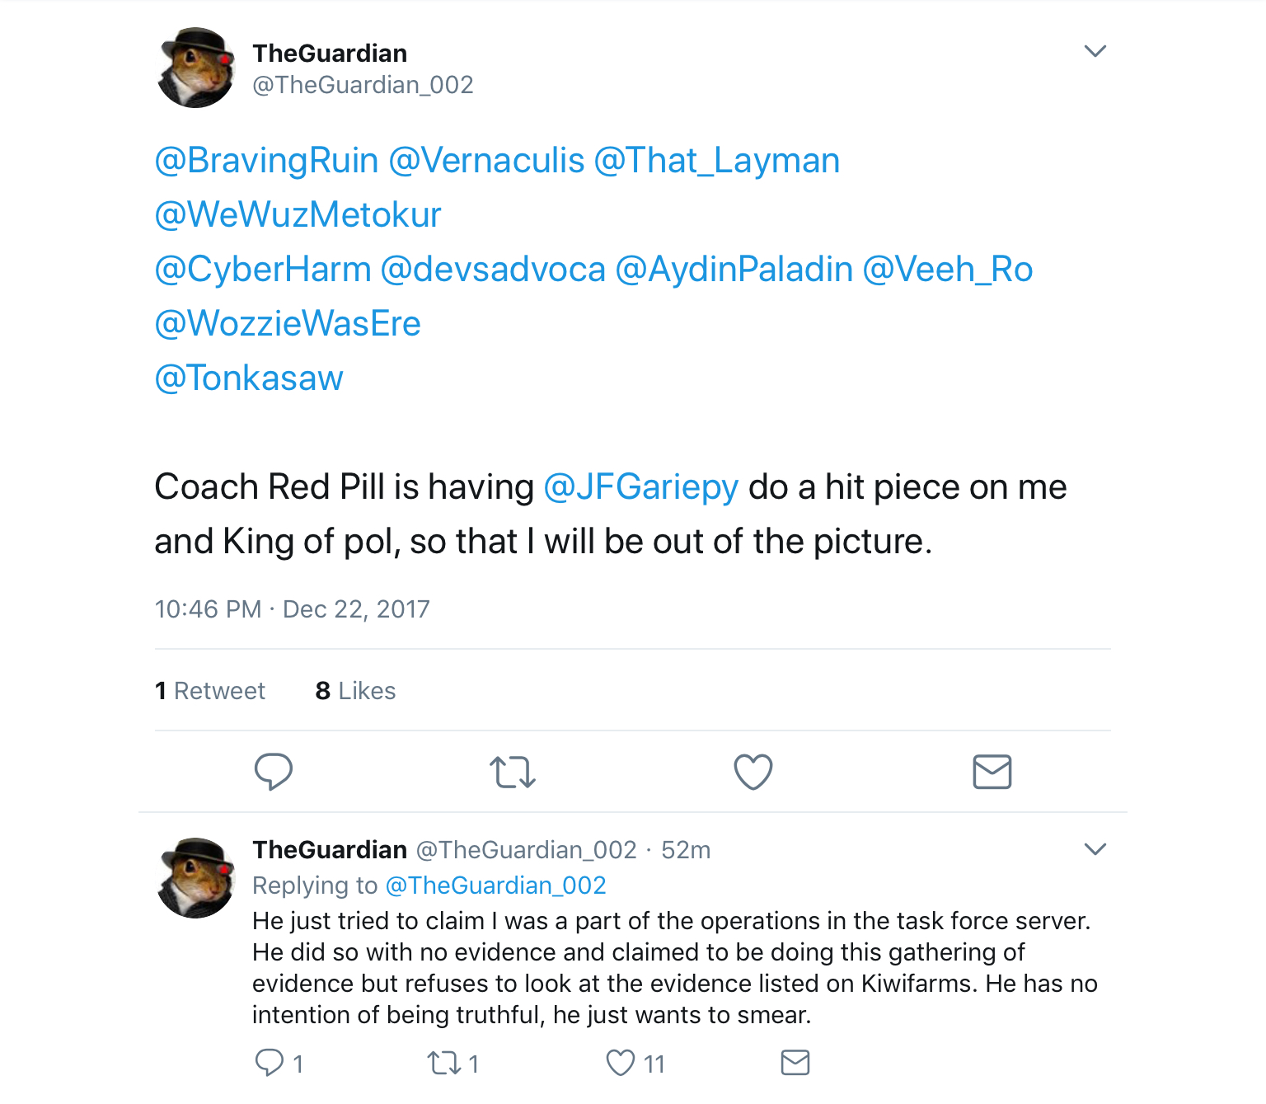Open the reply tweet's chevron menu
The height and width of the screenshot is (1104, 1266).
[1095, 849]
